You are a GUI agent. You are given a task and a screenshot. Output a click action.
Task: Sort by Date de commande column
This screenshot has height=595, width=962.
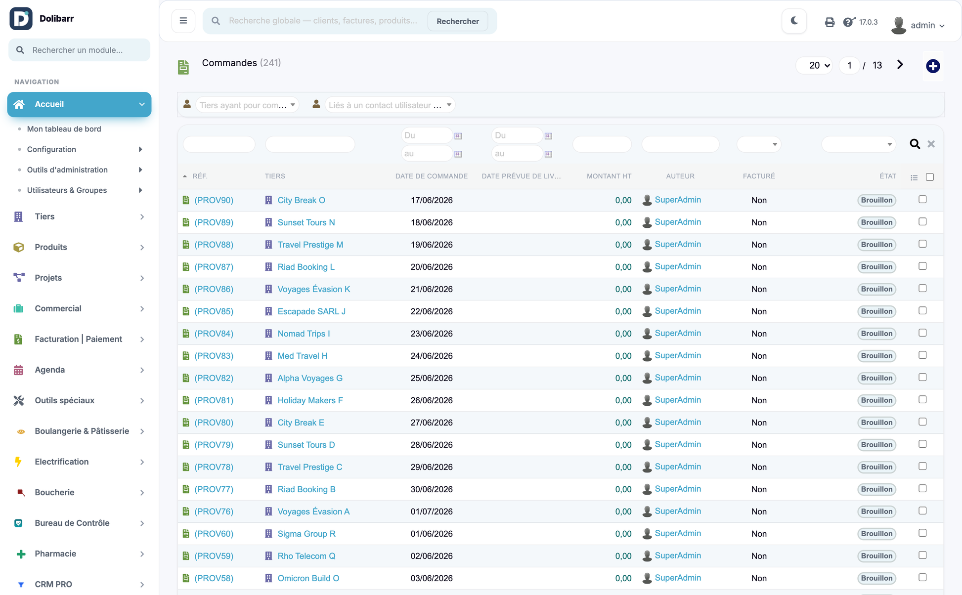(431, 176)
